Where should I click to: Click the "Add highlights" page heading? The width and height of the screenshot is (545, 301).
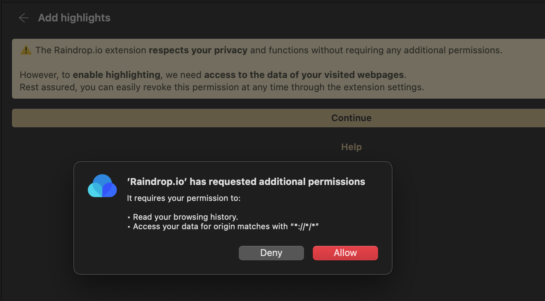point(74,18)
